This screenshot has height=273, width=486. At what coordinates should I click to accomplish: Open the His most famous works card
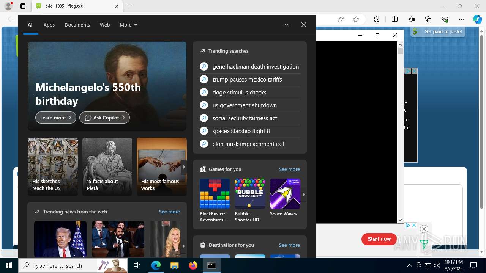click(161, 167)
